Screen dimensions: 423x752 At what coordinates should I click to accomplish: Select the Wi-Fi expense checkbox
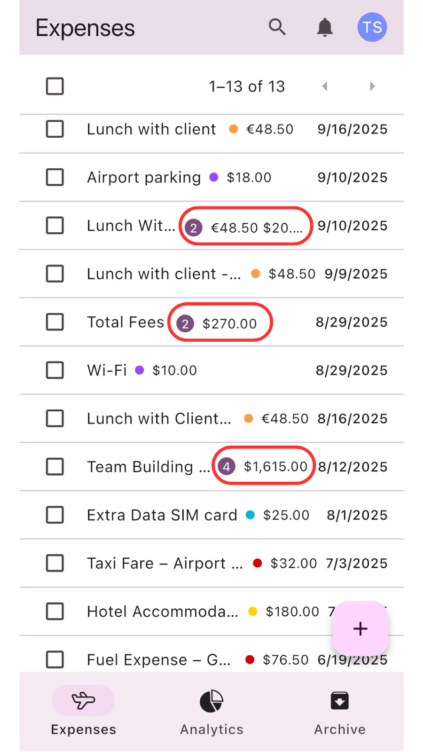coord(55,370)
